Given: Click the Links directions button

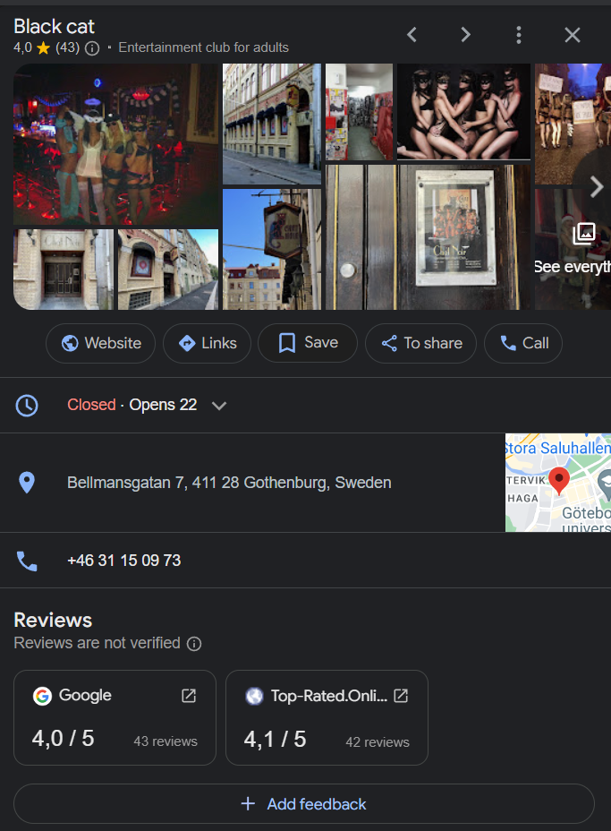Looking at the screenshot, I should pos(207,343).
